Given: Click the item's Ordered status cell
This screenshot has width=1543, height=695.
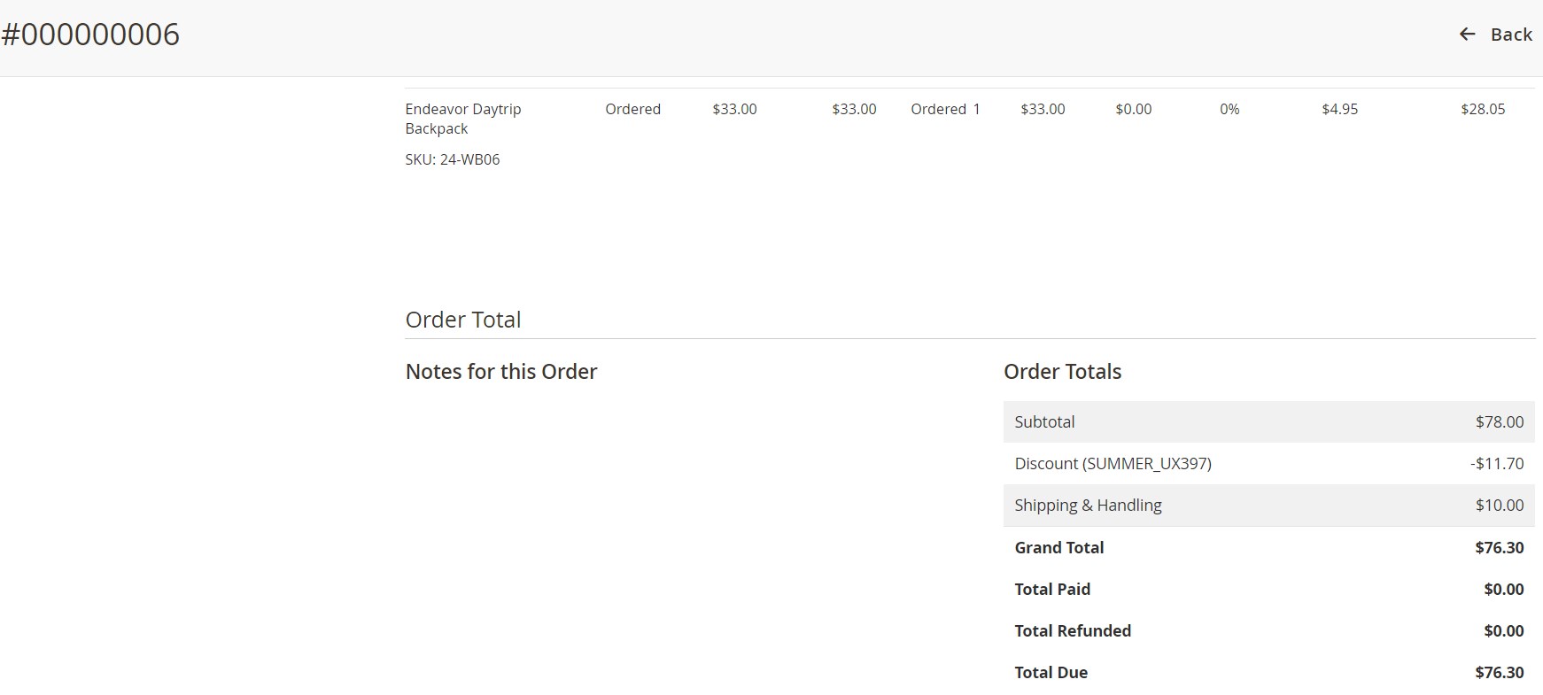Looking at the screenshot, I should pyautogui.click(x=632, y=109).
